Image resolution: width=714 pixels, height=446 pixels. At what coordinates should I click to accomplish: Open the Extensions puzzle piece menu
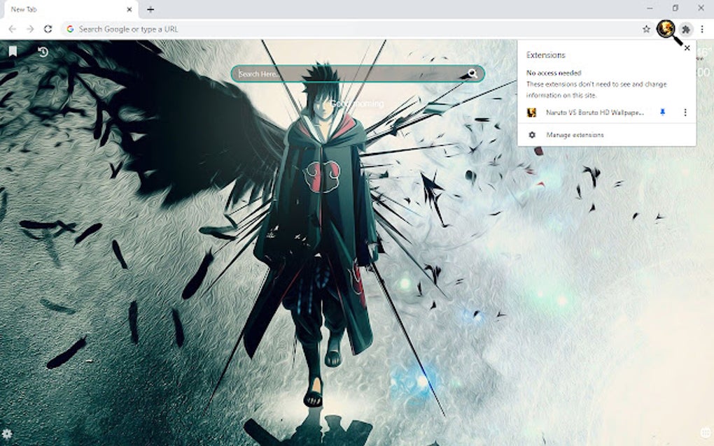pos(686,29)
